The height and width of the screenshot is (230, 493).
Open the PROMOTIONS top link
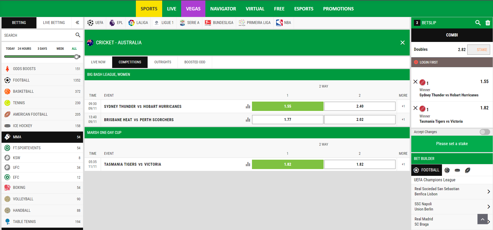[338, 9]
